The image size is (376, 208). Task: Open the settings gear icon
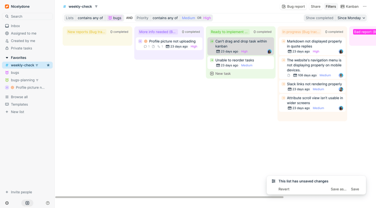click(x=7, y=203)
